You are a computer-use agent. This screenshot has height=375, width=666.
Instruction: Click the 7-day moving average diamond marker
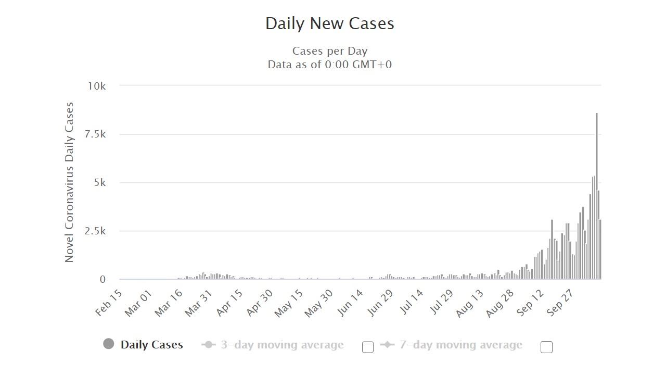(388, 345)
